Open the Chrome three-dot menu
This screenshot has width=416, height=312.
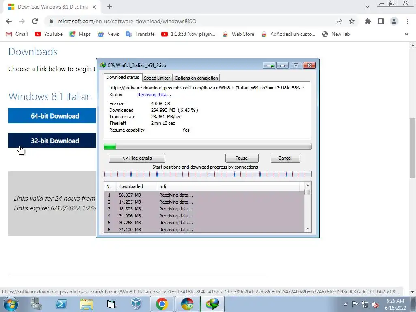(x=407, y=21)
